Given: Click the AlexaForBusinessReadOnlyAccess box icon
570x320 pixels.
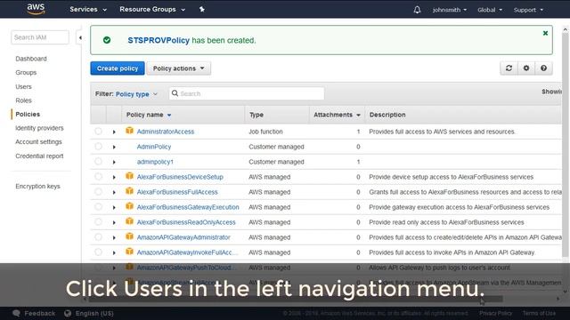Looking at the screenshot, I should click(129, 221).
